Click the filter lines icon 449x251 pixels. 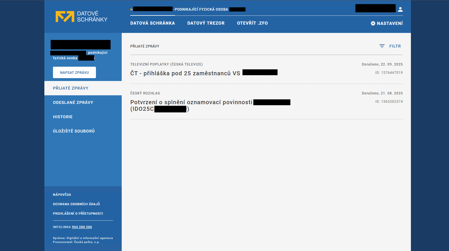(382, 46)
